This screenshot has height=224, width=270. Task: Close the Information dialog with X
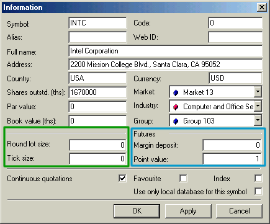point(262,7)
